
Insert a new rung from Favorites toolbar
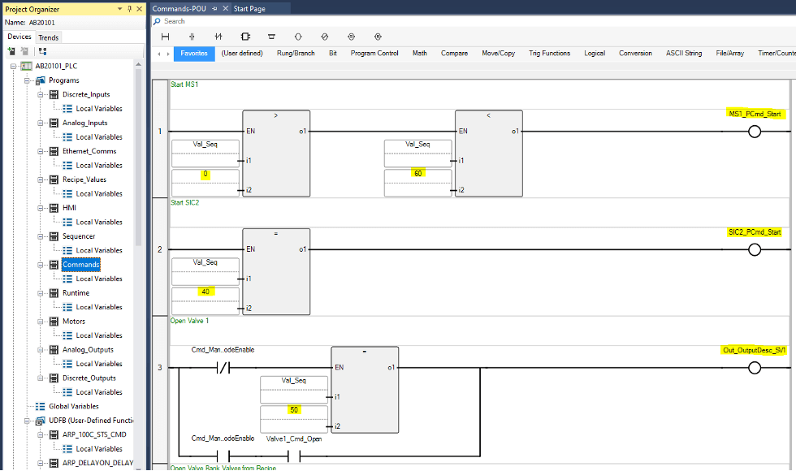(165, 37)
